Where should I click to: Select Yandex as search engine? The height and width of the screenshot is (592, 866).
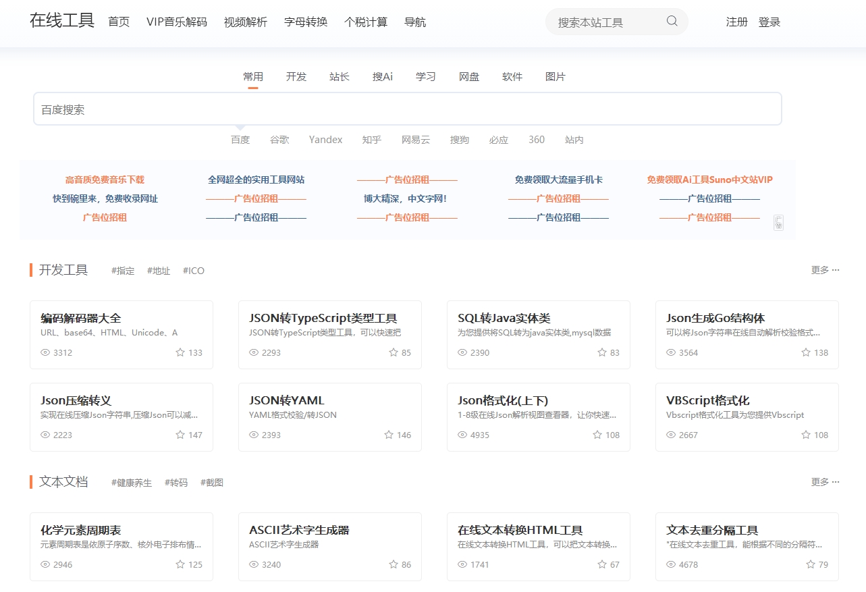coord(326,140)
